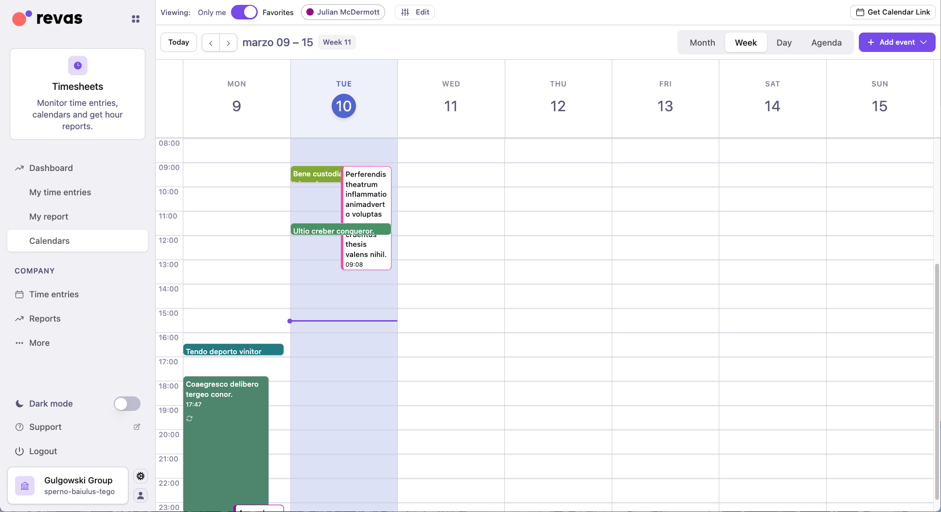
Task: Open the Add event dropdown arrow
Action: click(924, 42)
